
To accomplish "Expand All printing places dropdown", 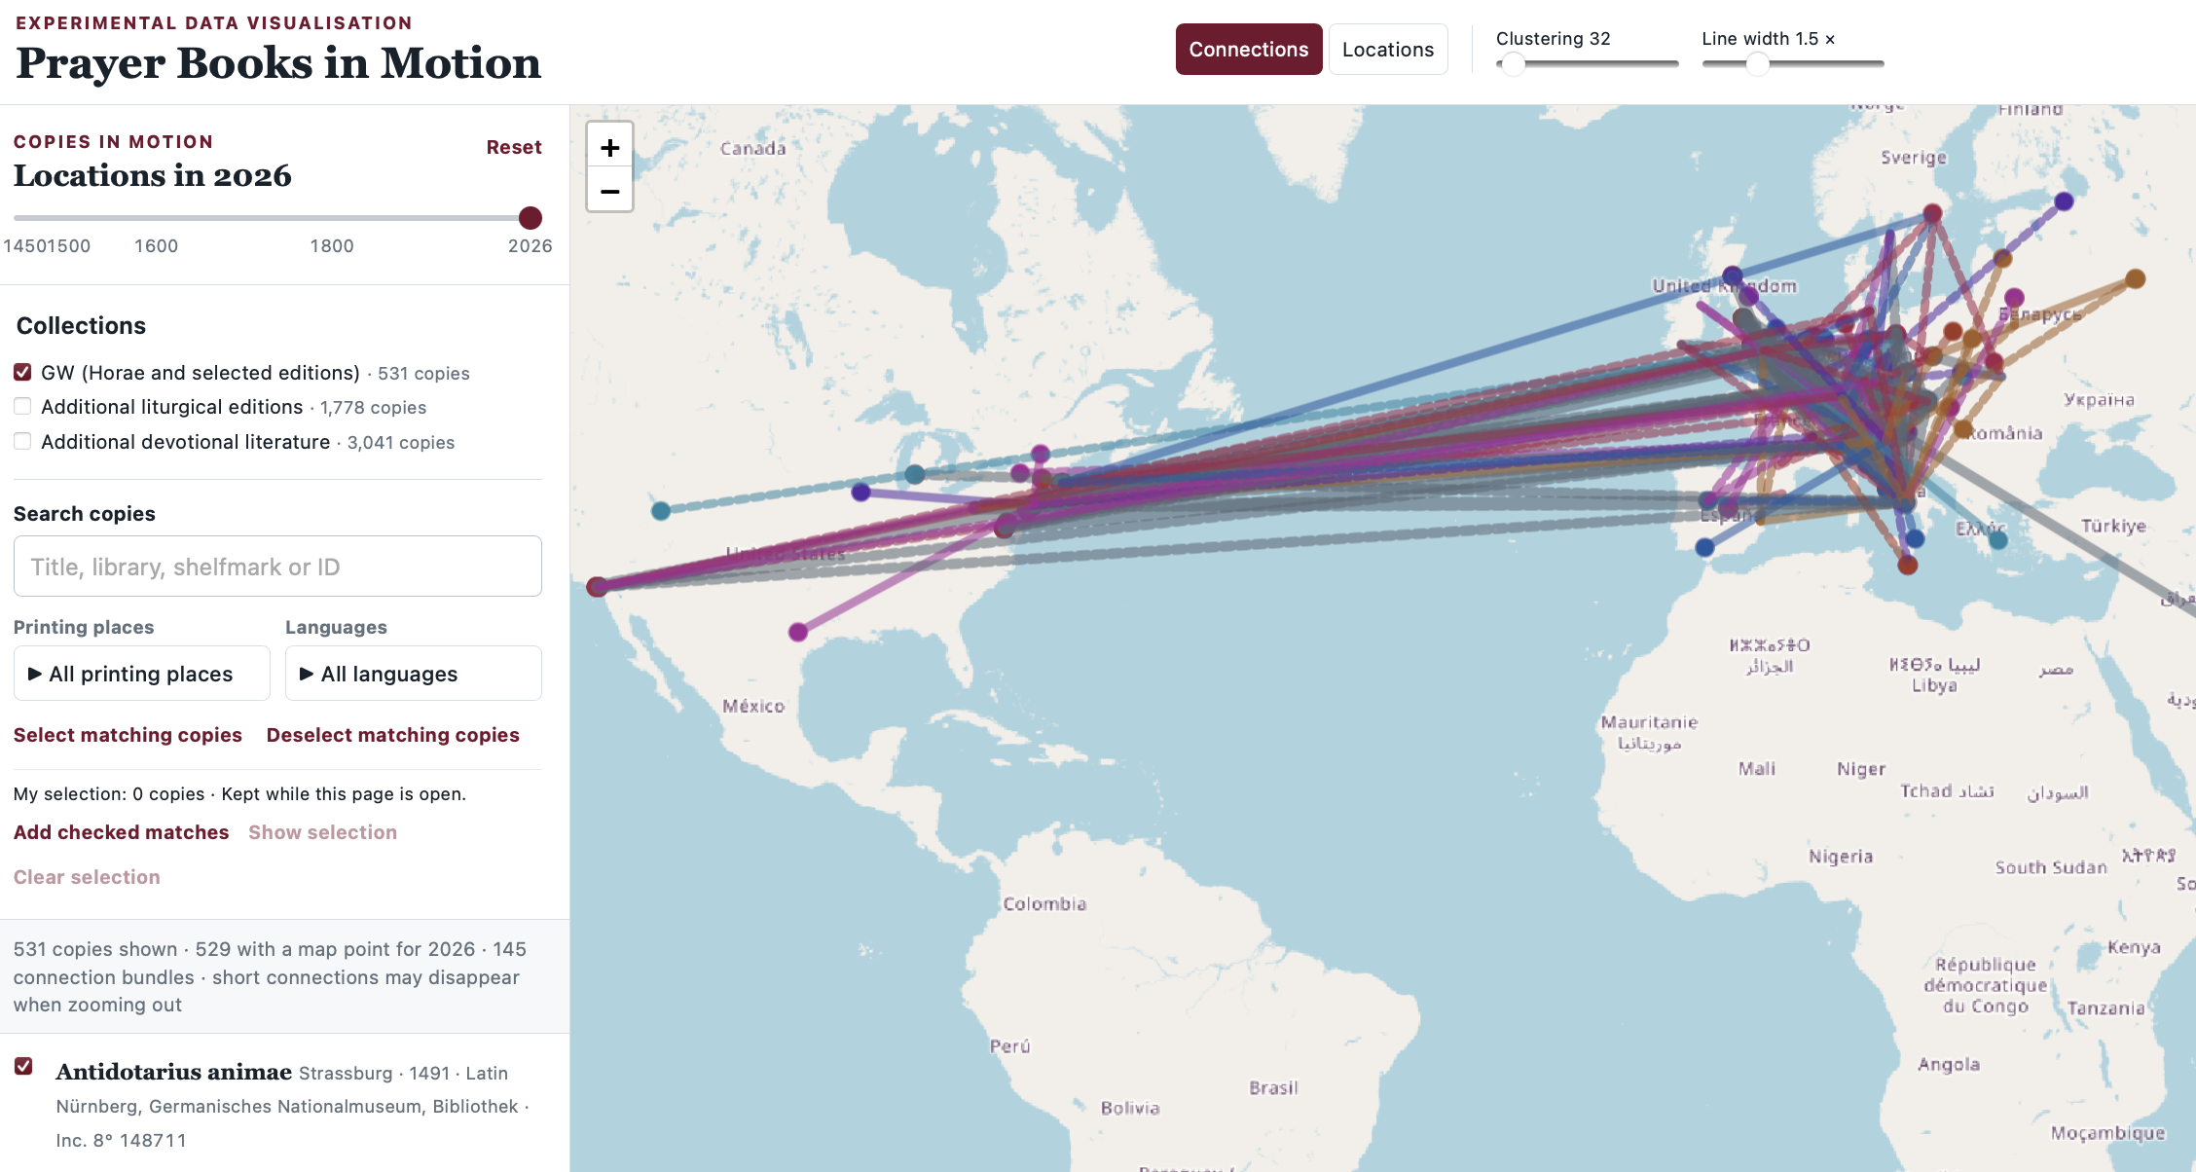I will pos(142,674).
